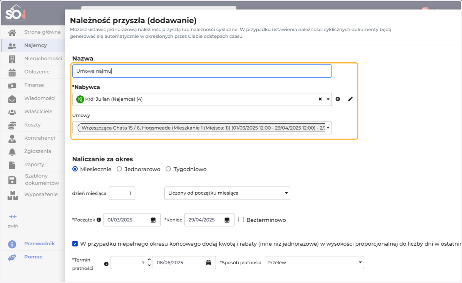
Task: Click the Wrzeszcząca Chata contract tag
Action: 201,128
